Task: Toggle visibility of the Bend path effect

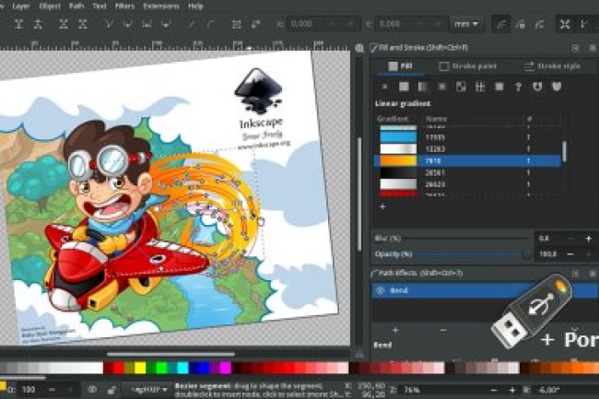Action: (382, 288)
